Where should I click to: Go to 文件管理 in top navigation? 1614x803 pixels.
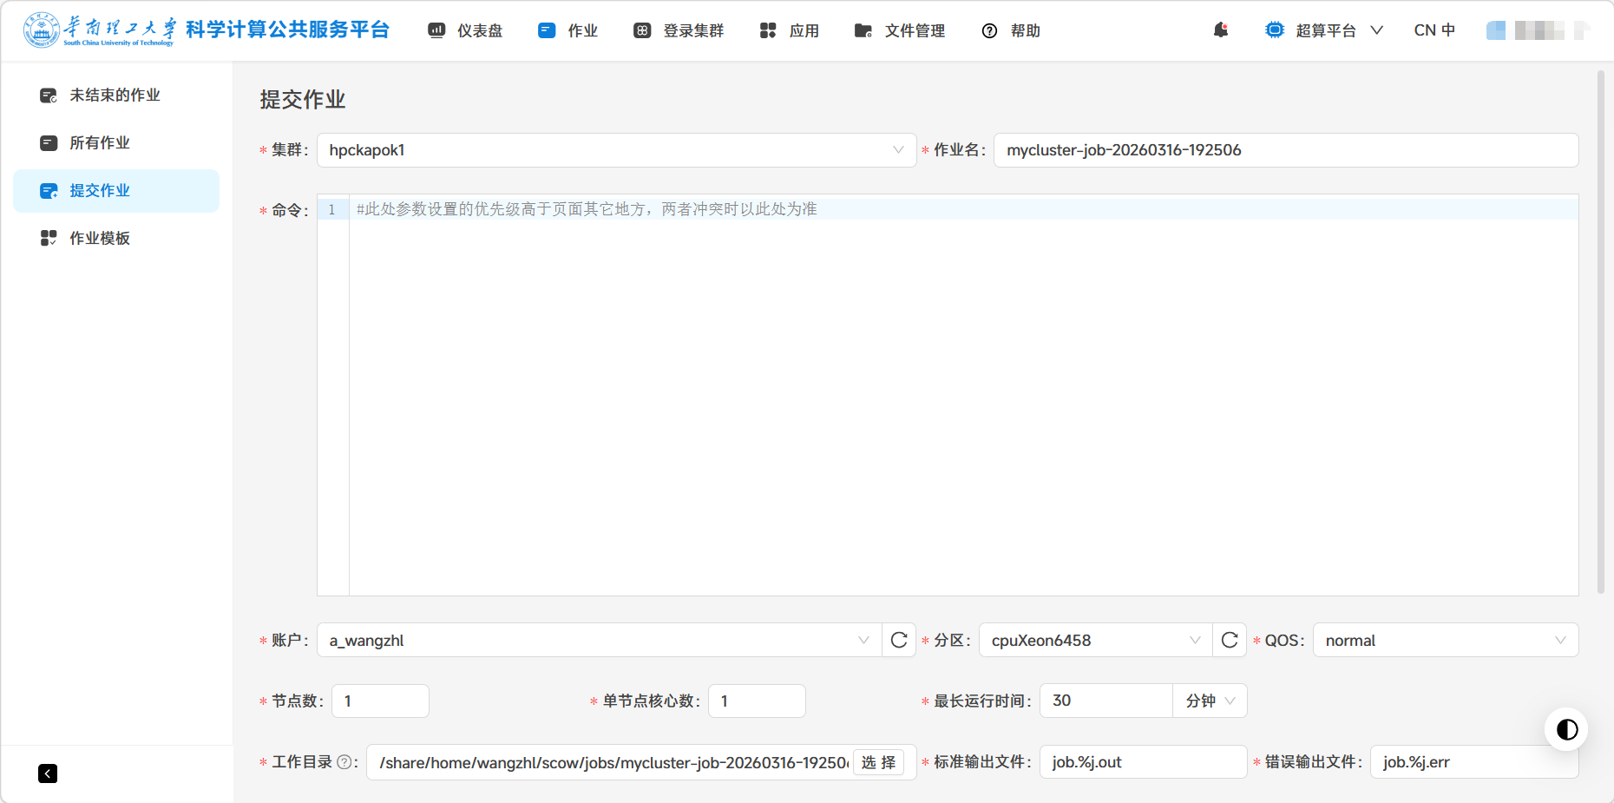click(x=900, y=30)
